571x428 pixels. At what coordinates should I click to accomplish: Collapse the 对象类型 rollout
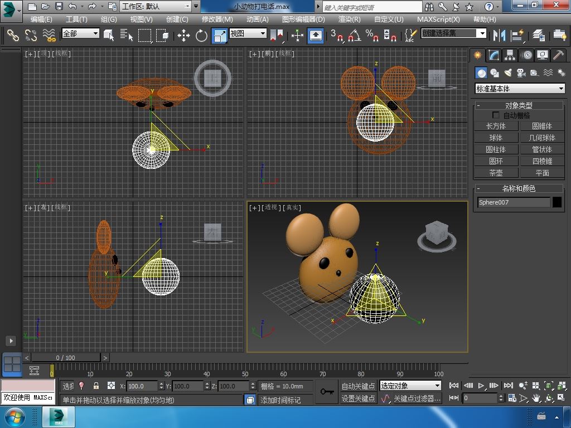tap(519, 105)
